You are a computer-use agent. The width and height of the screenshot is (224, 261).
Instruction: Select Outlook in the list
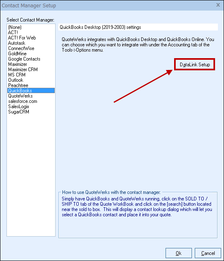(x=31, y=80)
